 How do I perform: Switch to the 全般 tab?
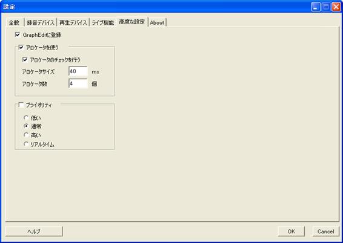[x=14, y=23]
